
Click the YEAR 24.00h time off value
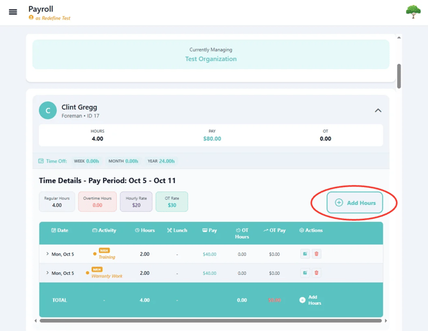pos(161,161)
